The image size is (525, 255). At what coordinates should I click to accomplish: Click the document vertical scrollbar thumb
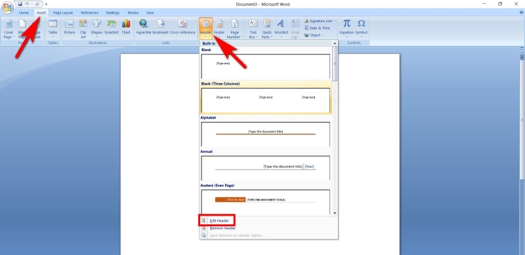coord(522,119)
